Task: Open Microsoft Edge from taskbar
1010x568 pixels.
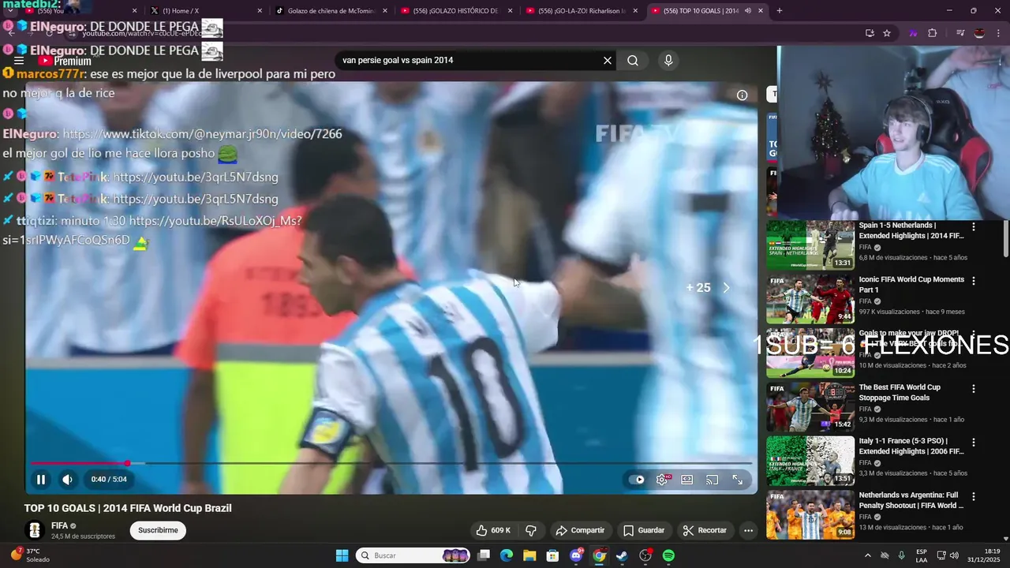Action: (507, 555)
